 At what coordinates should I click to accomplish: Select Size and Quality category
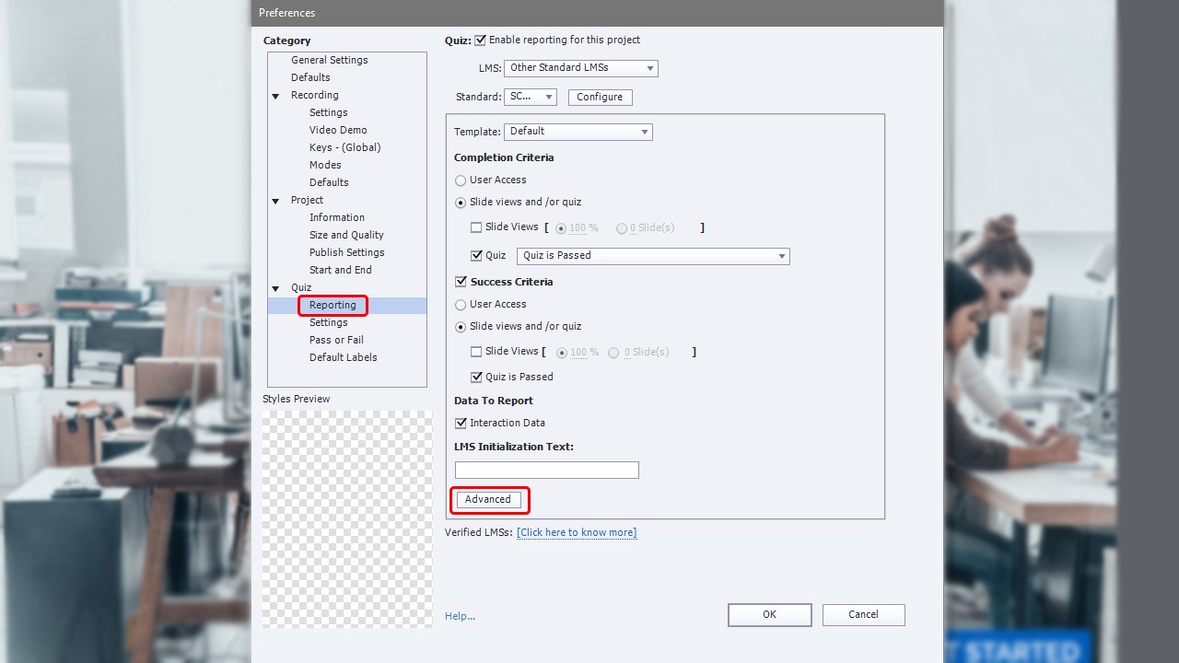(346, 235)
